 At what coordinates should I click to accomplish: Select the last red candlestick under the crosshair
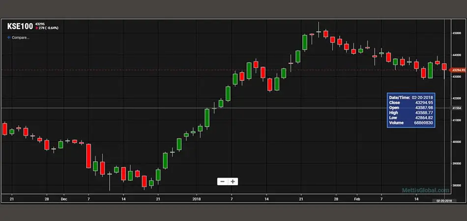coord(444,66)
